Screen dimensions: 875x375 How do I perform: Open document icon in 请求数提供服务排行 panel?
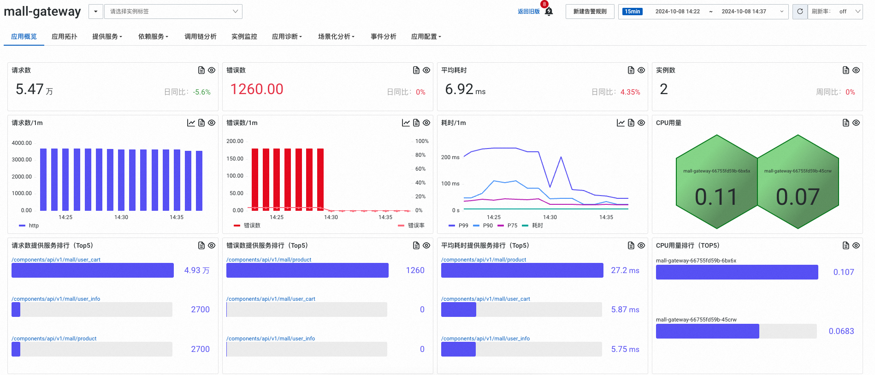(x=201, y=245)
